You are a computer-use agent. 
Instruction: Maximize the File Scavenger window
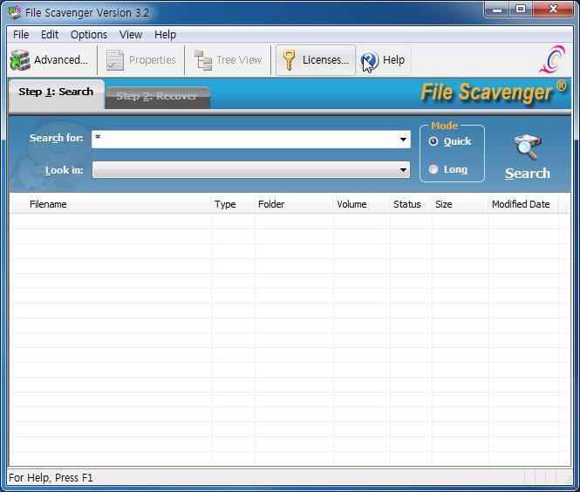[x=521, y=9]
